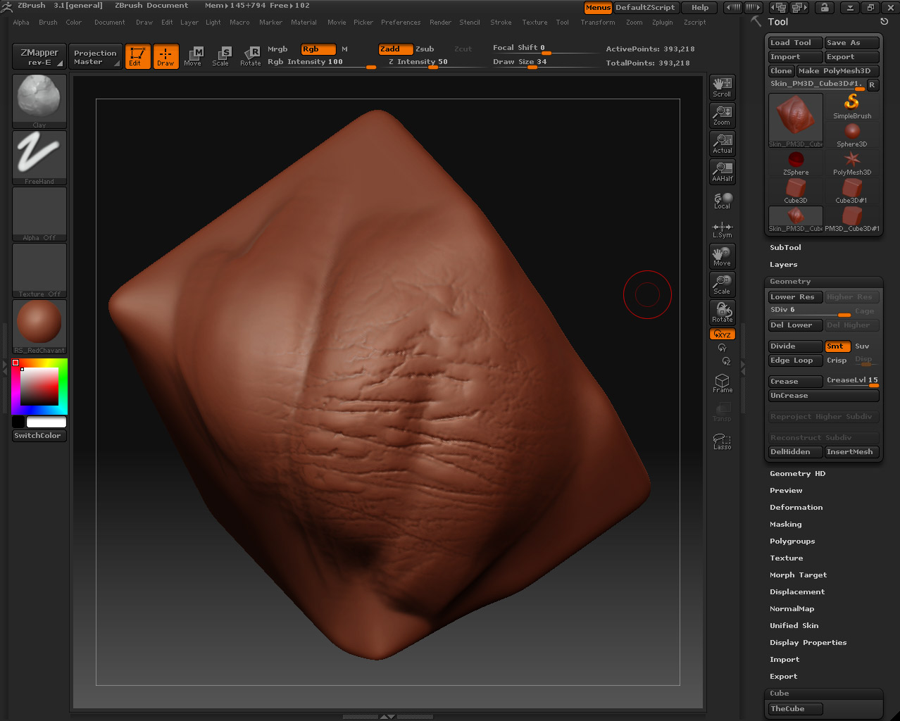Expand the Displacement section

click(797, 592)
